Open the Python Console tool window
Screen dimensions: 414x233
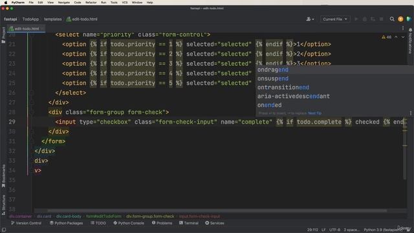tap(129, 223)
